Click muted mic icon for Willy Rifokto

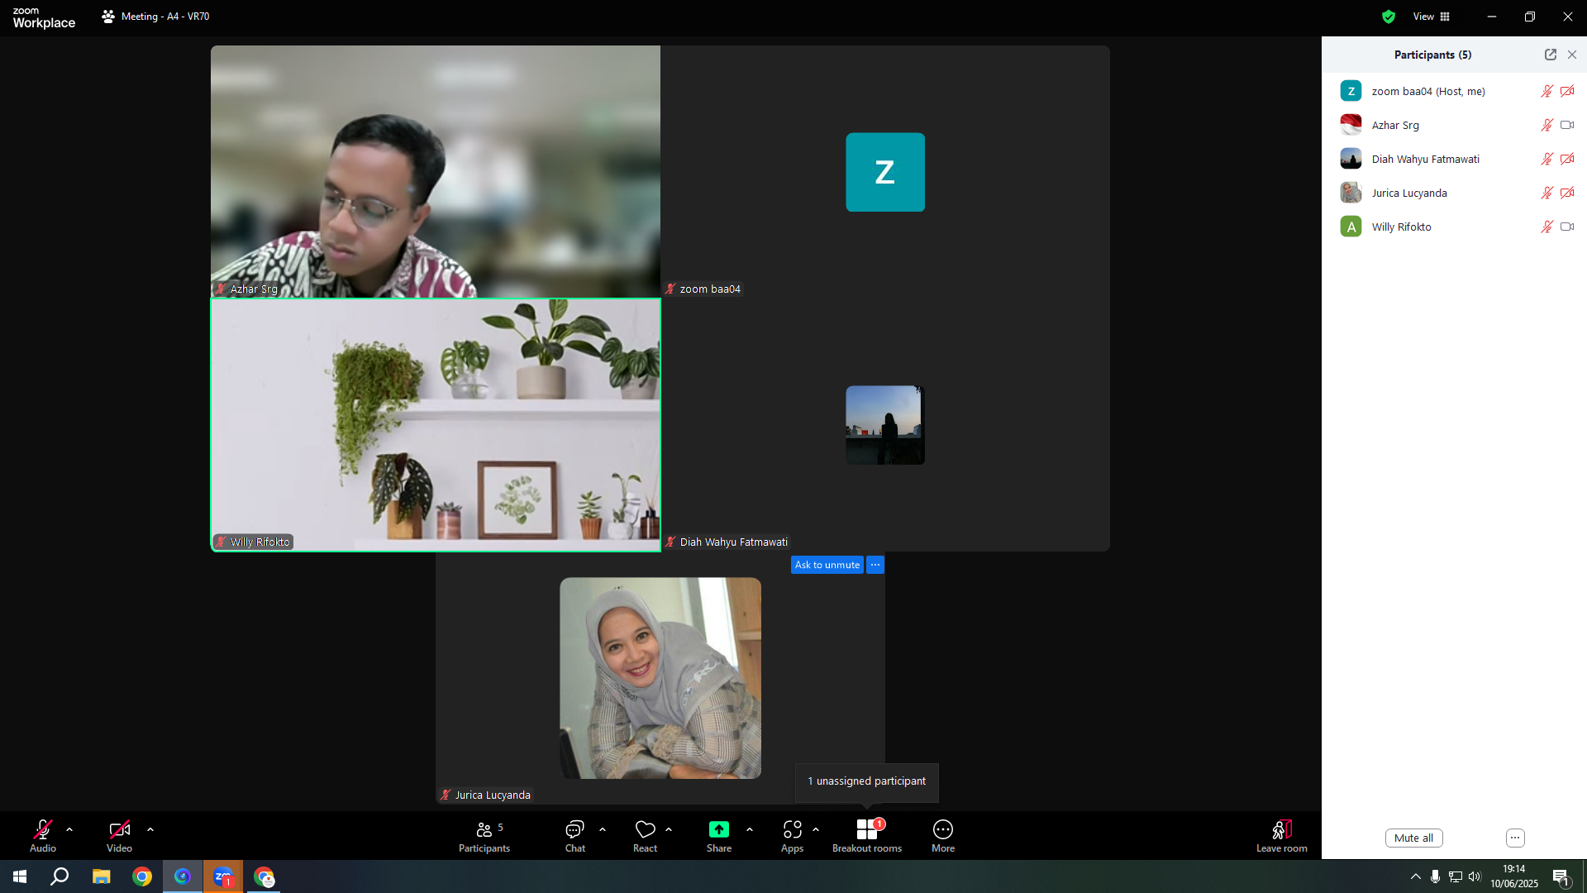pos(1547,227)
